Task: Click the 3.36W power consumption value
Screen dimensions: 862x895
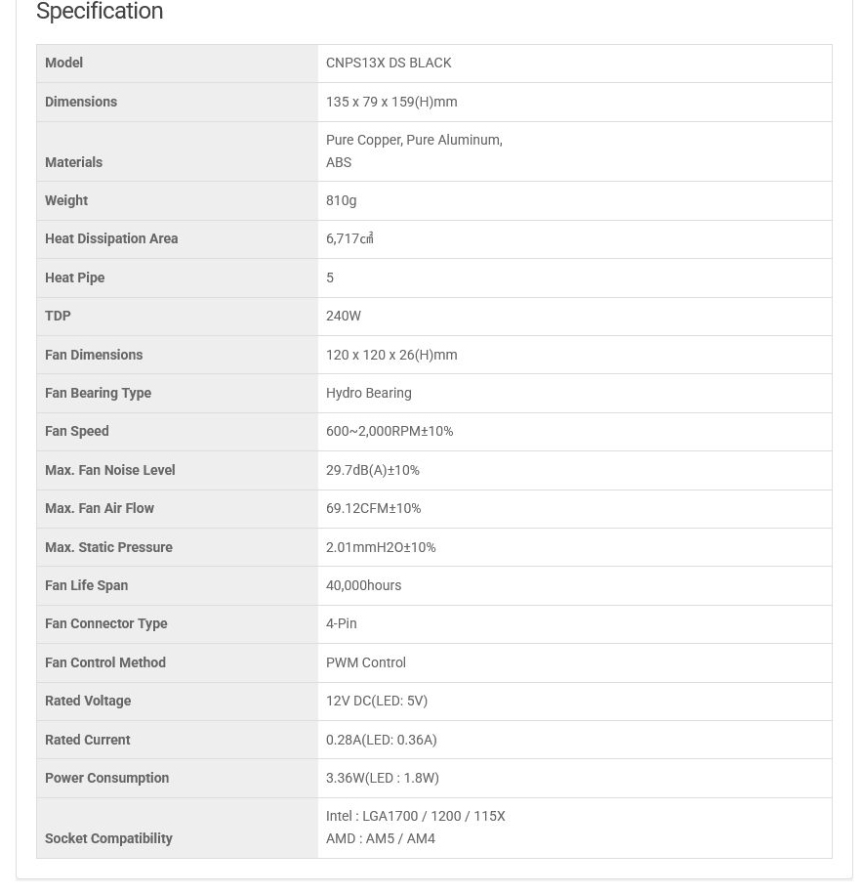Action: 383,778
